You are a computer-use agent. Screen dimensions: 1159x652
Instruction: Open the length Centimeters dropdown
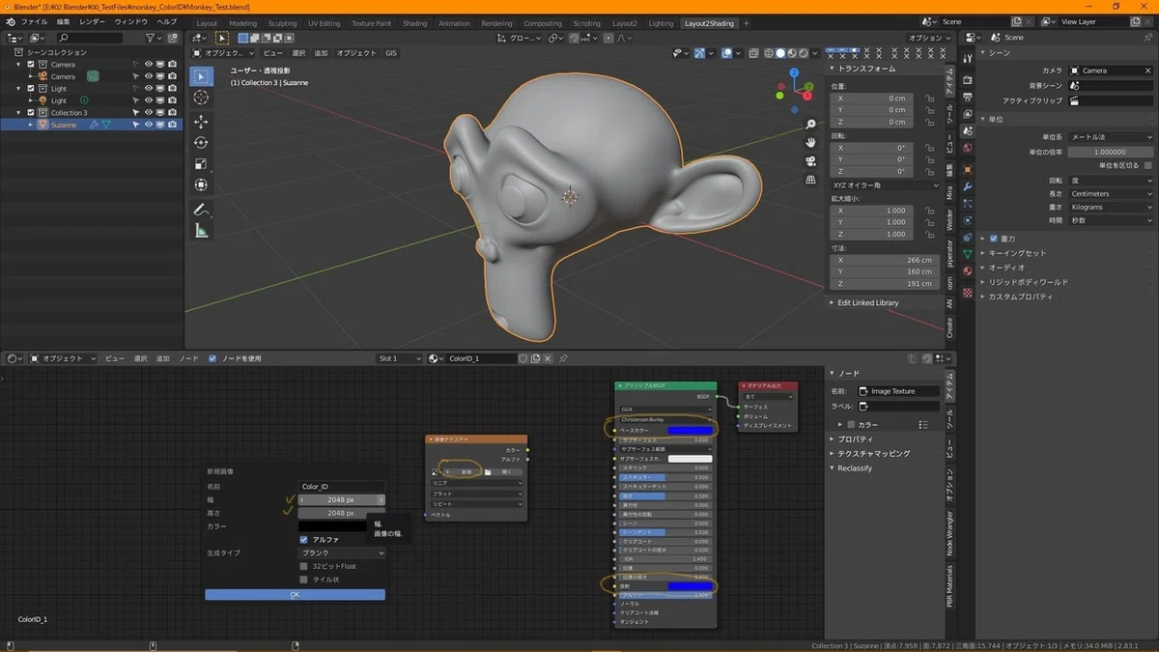point(1111,193)
